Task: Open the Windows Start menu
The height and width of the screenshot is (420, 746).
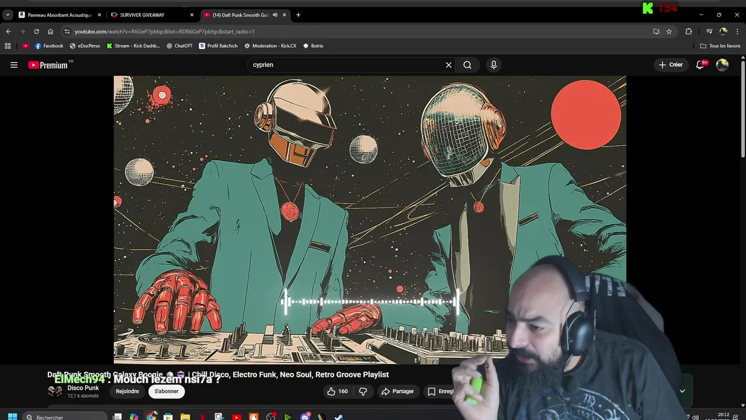Action: tap(12, 416)
